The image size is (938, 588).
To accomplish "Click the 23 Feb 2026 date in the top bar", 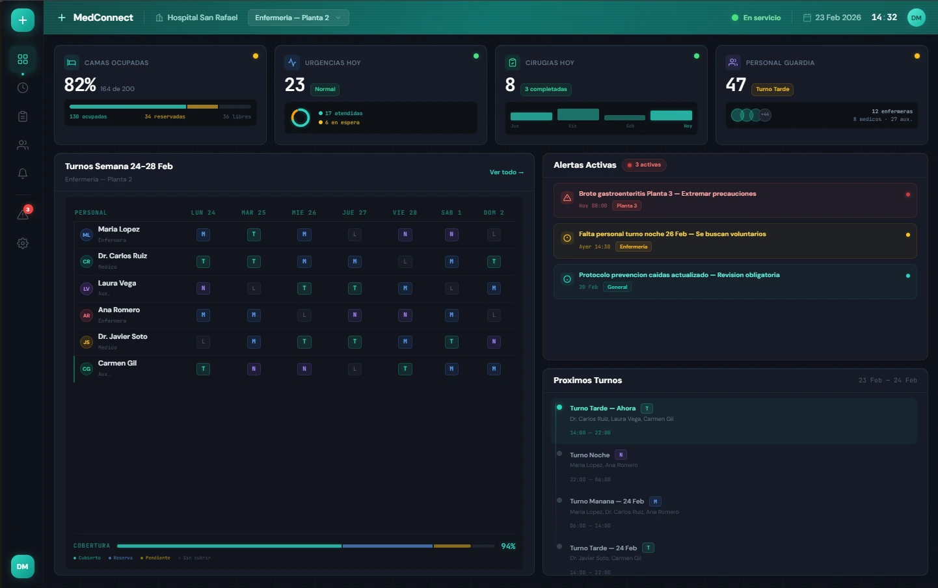I will tap(838, 18).
